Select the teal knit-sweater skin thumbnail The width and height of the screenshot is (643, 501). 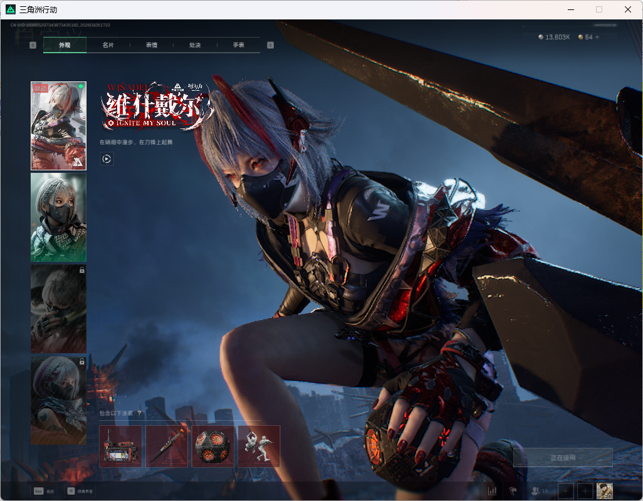click(59, 217)
